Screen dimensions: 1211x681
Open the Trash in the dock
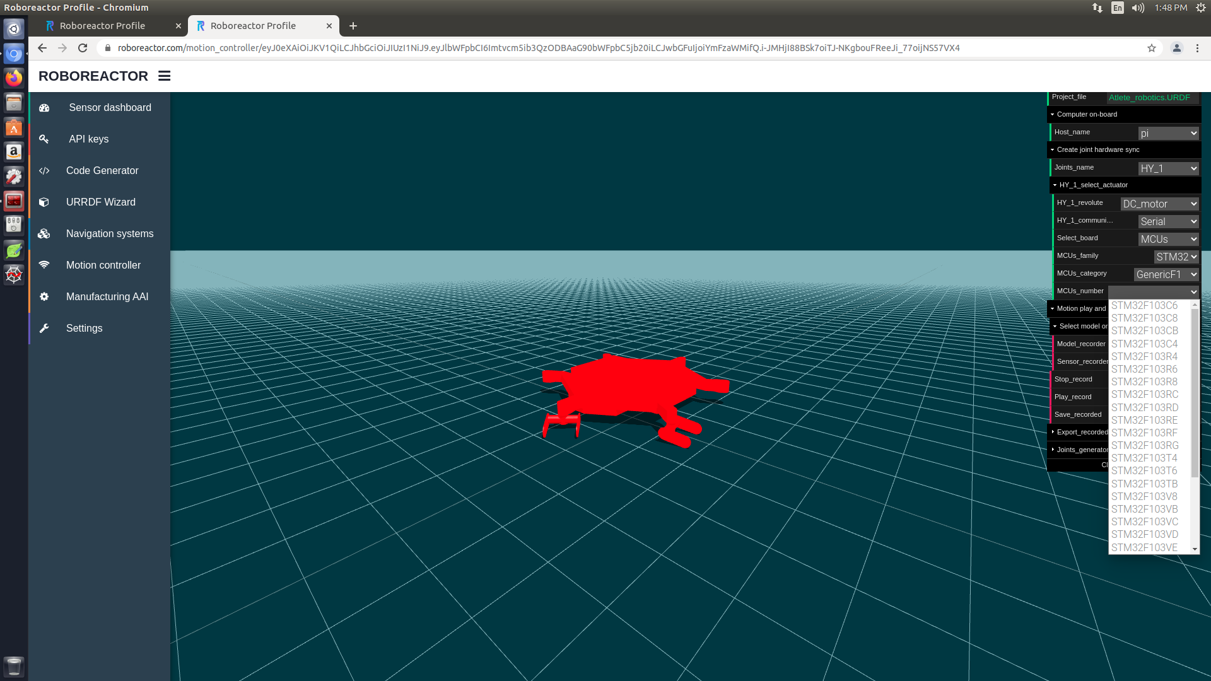pyautogui.click(x=14, y=666)
